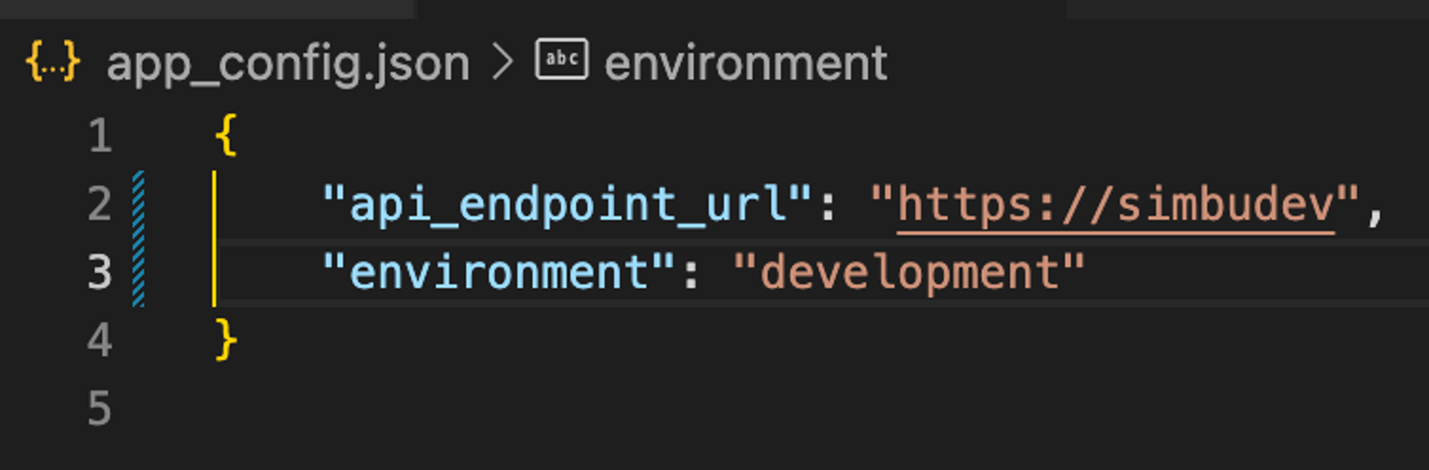Click the blue striped change marker on line 2
Image resolution: width=1429 pixels, height=470 pixels.
[139, 204]
